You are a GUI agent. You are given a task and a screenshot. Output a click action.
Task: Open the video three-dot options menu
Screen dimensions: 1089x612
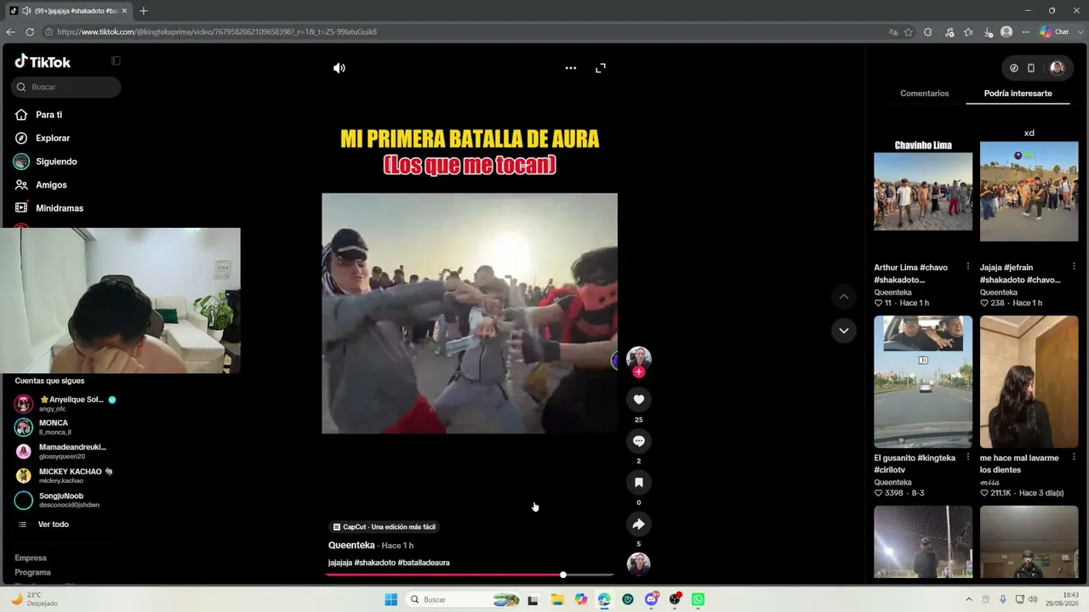571,68
